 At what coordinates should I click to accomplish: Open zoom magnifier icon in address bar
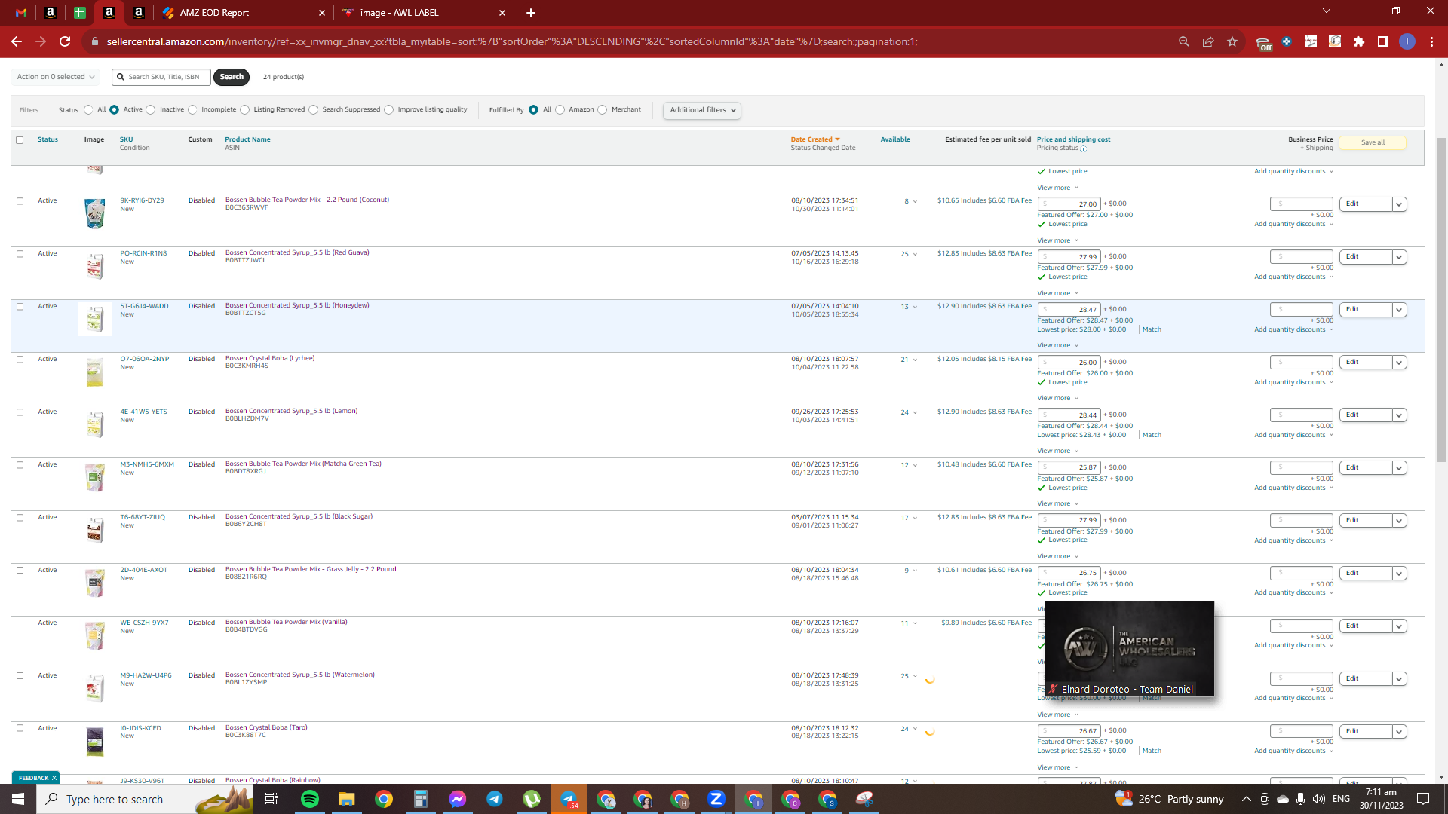1184,41
